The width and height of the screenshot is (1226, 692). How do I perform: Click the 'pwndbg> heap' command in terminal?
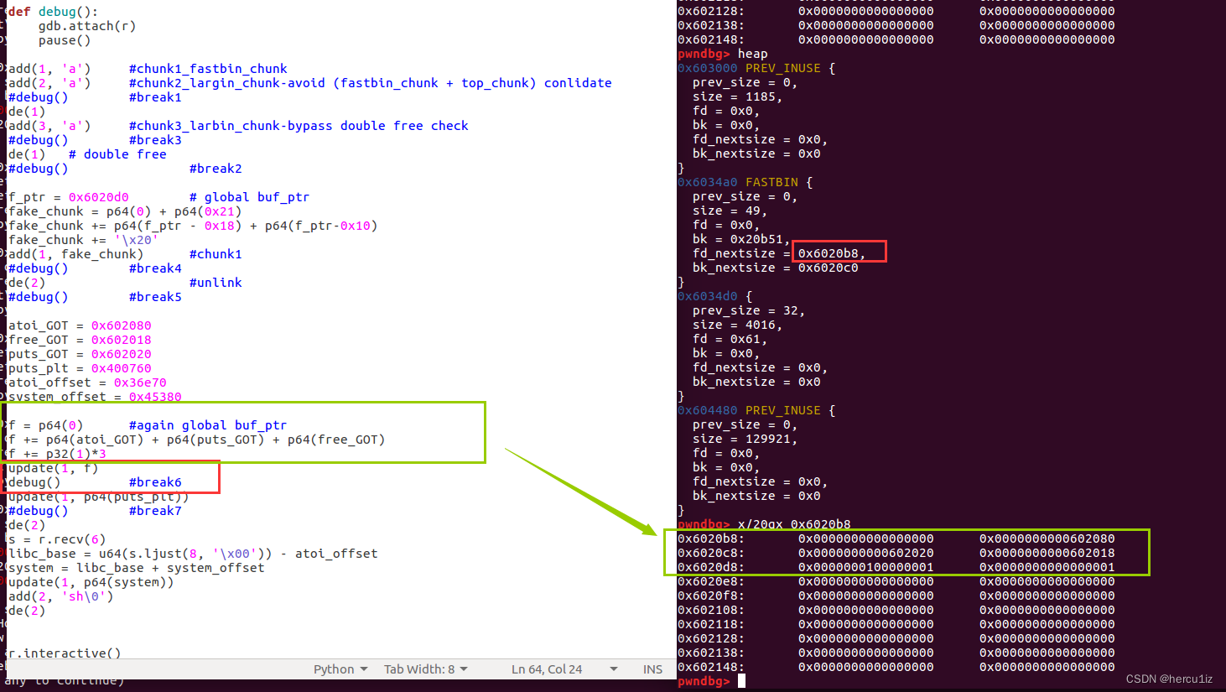click(723, 54)
